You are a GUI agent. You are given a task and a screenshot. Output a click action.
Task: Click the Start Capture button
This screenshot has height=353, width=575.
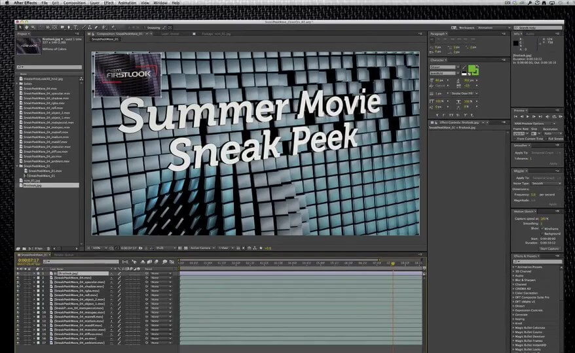[549, 248]
